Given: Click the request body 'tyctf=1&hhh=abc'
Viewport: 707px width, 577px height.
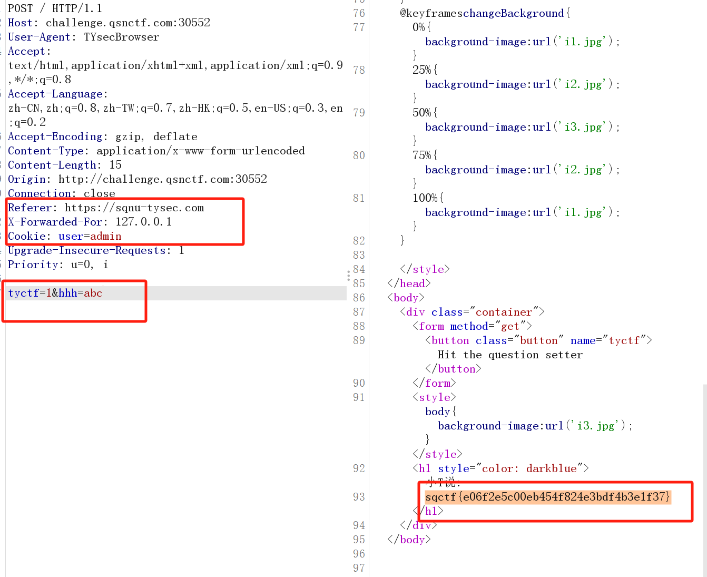Looking at the screenshot, I should 55,293.
